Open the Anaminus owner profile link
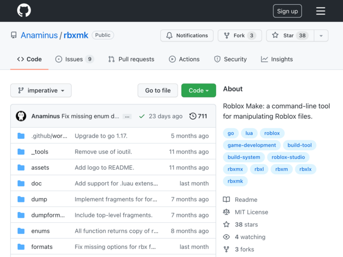This screenshot has height=257, width=343. click(x=39, y=35)
